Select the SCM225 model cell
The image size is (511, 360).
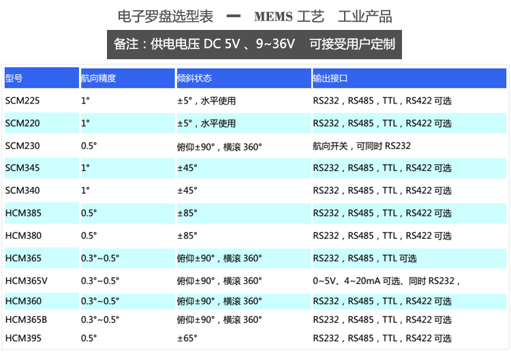[22, 101]
